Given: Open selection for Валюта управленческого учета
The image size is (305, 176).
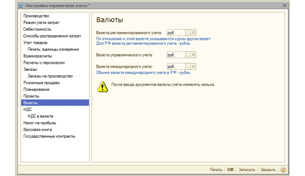Looking at the screenshot, I should pyautogui.click(x=188, y=55).
